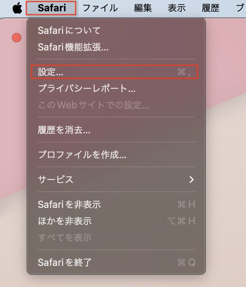Click the サービス chevron arrow
The width and height of the screenshot is (246, 287).
coord(191,180)
